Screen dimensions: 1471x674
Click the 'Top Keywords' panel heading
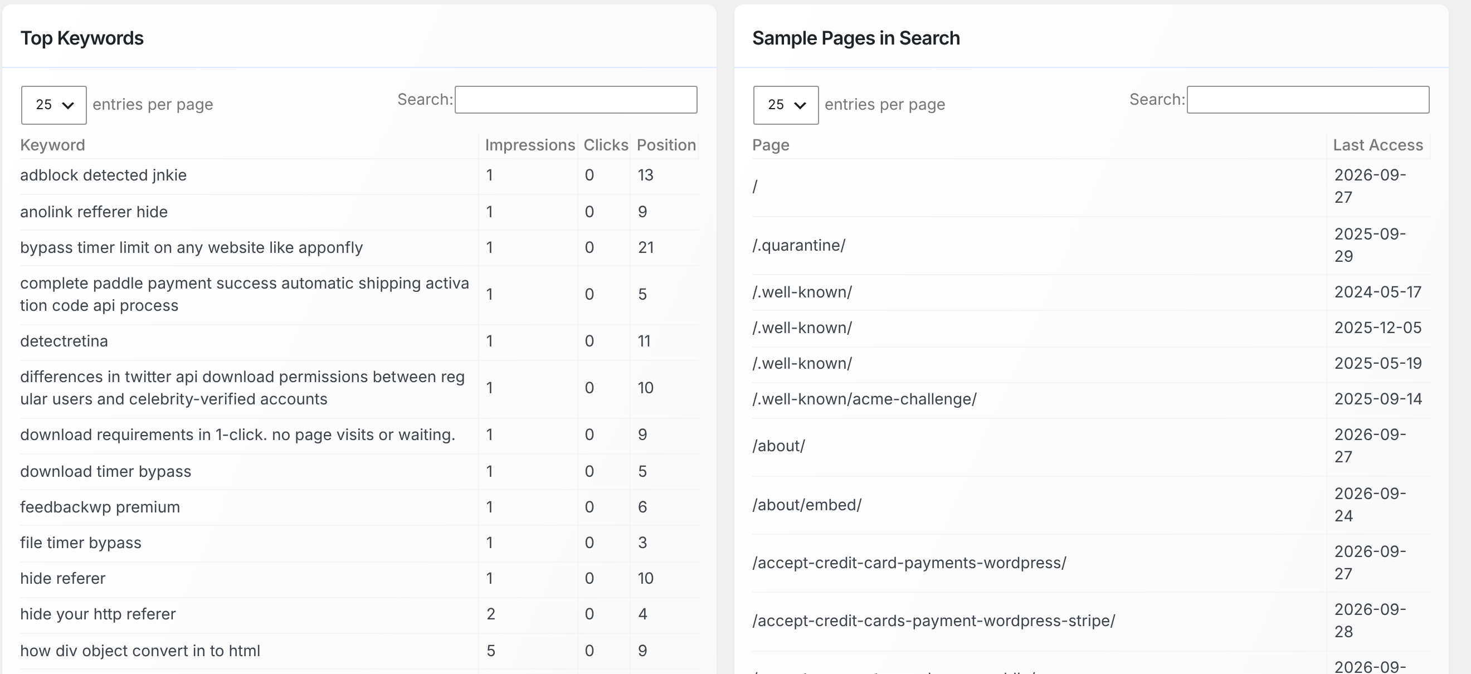[82, 38]
